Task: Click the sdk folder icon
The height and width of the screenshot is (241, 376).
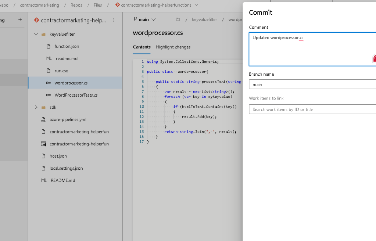Action: pyautogui.click(x=43, y=107)
